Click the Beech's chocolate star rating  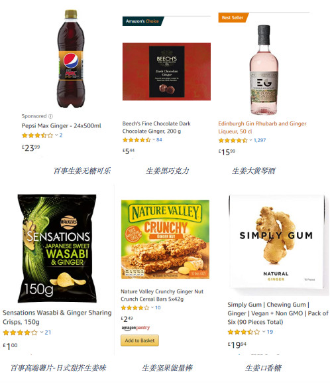coord(137,140)
